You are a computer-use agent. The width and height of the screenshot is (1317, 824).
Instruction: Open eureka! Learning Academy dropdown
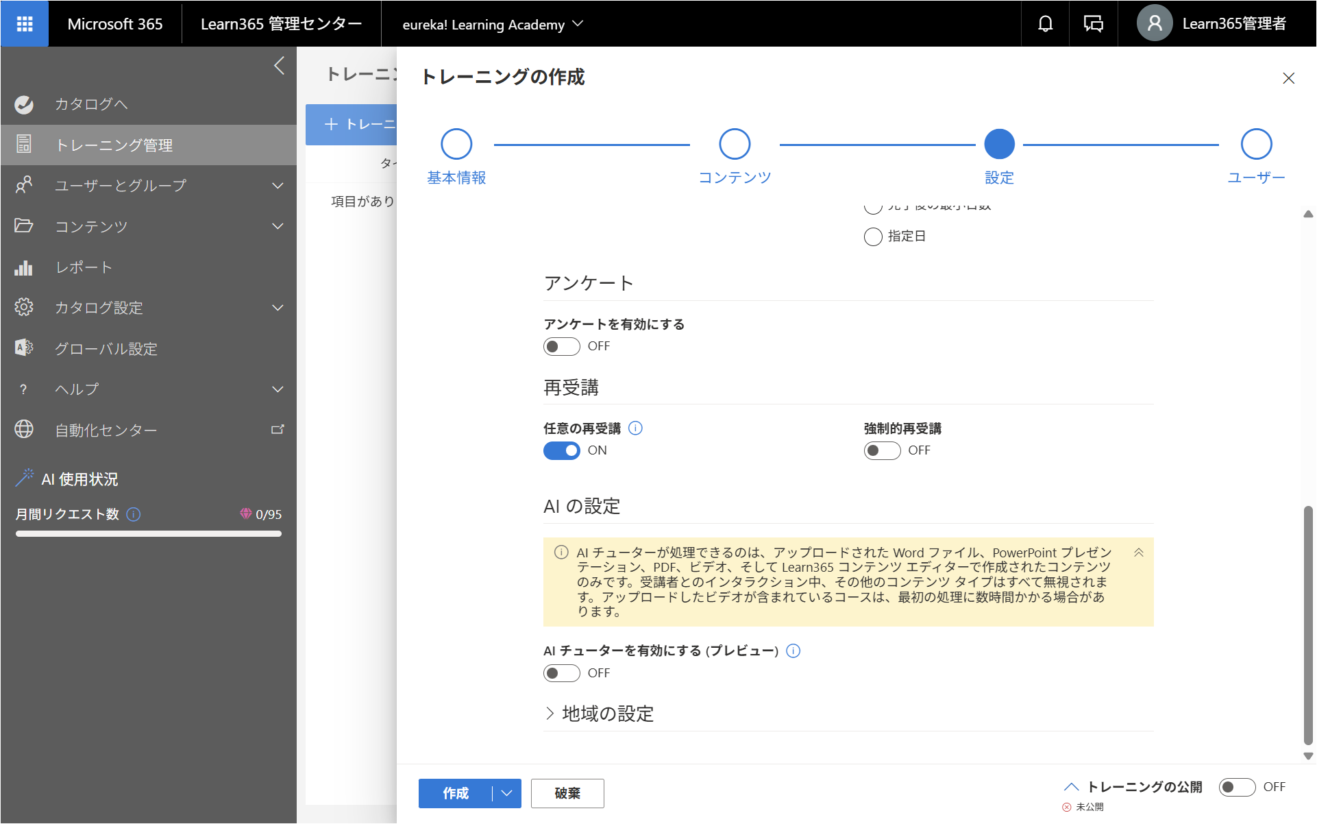coord(493,24)
